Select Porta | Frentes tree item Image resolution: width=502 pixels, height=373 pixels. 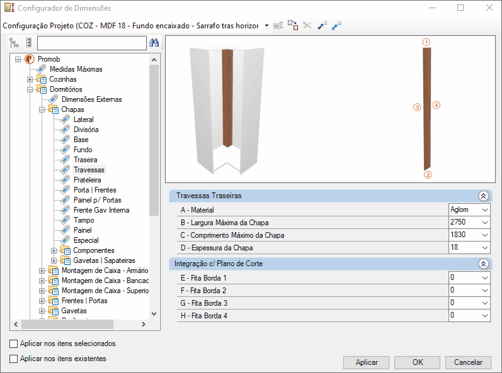tap(94, 190)
